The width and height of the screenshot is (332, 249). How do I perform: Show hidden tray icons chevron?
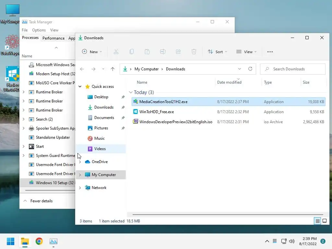[x=267, y=241]
